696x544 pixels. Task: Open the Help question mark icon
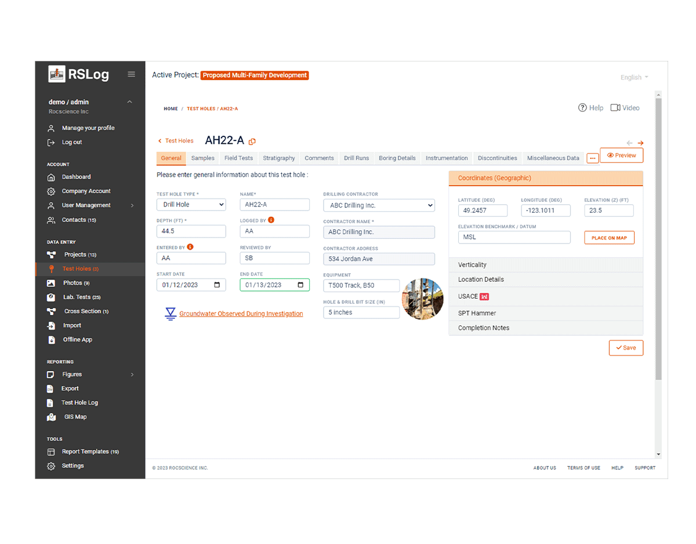[x=582, y=108]
